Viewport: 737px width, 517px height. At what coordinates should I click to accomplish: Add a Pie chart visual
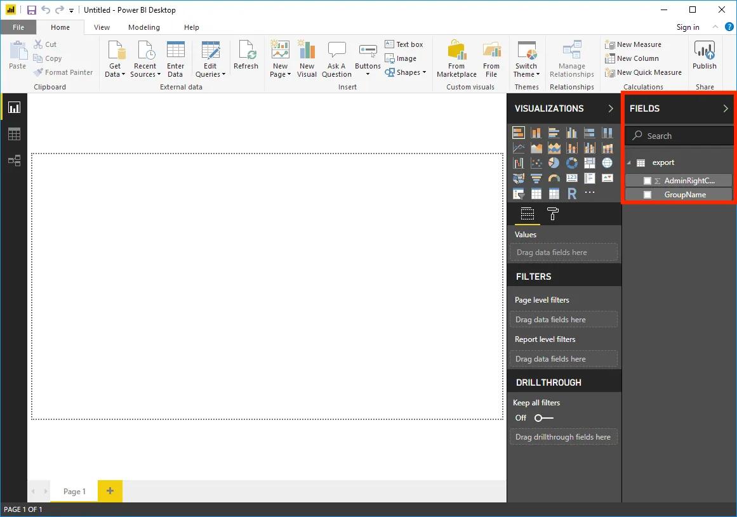point(554,163)
